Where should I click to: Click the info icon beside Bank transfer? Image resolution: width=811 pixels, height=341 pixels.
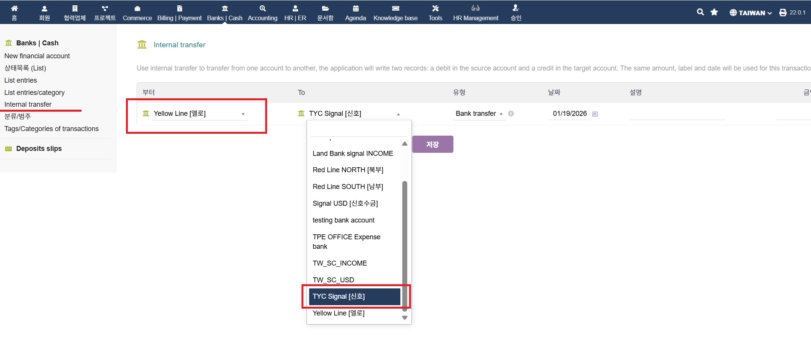(x=511, y=114)
